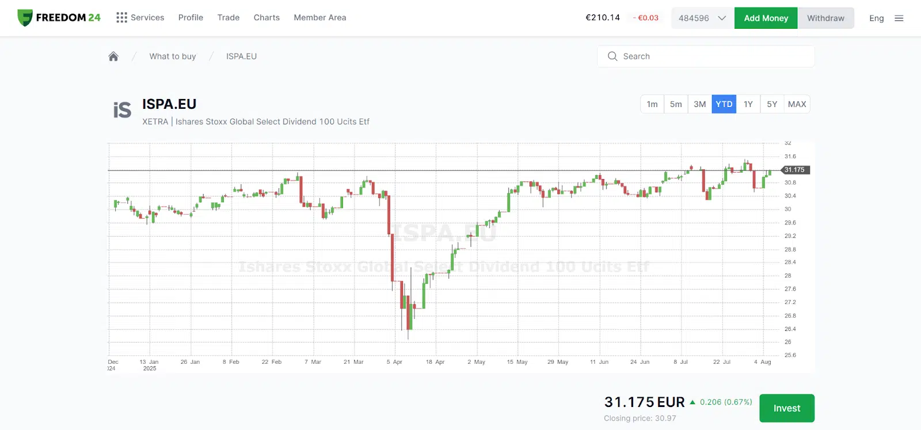Click the 26.4 price axis label
This screenshot has width=921, height=430.
pyautogui.click(x=790, y=329)
